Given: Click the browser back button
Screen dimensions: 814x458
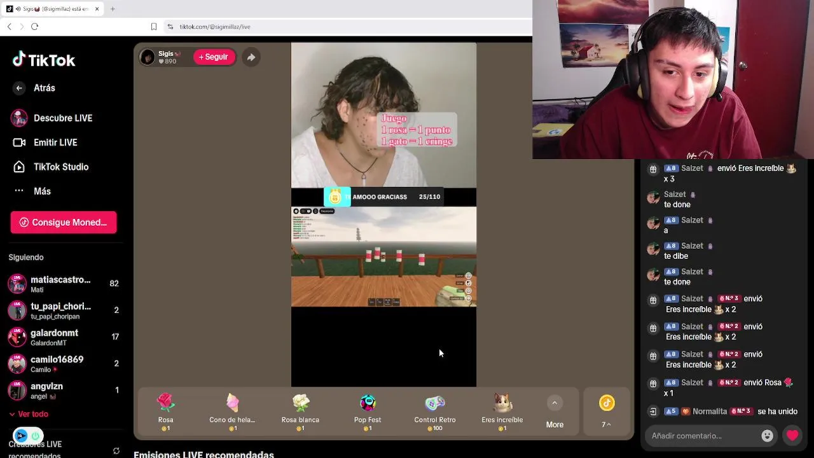Looking at the screenshot, I should point(9,27).
